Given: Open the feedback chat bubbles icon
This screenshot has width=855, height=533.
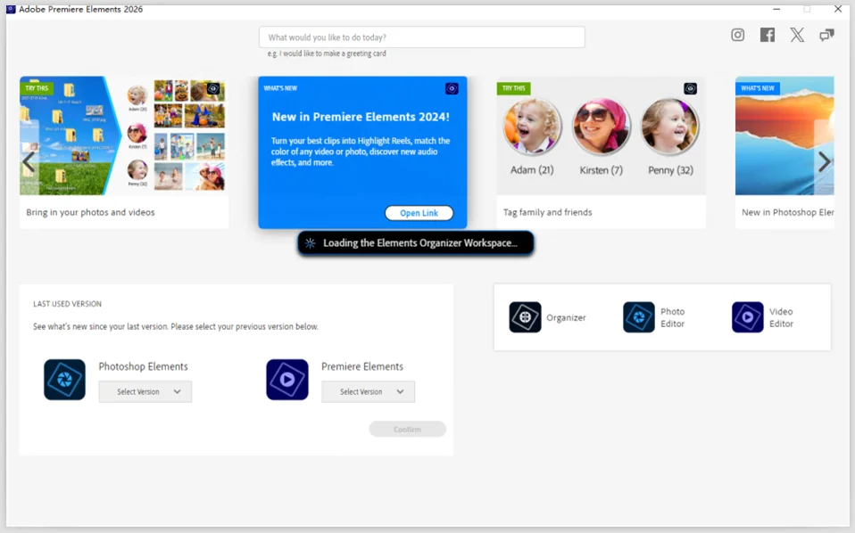Looking at the screenshot, I should [x=826, y=35].
